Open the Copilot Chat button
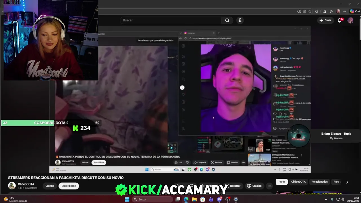 point(355,11)
